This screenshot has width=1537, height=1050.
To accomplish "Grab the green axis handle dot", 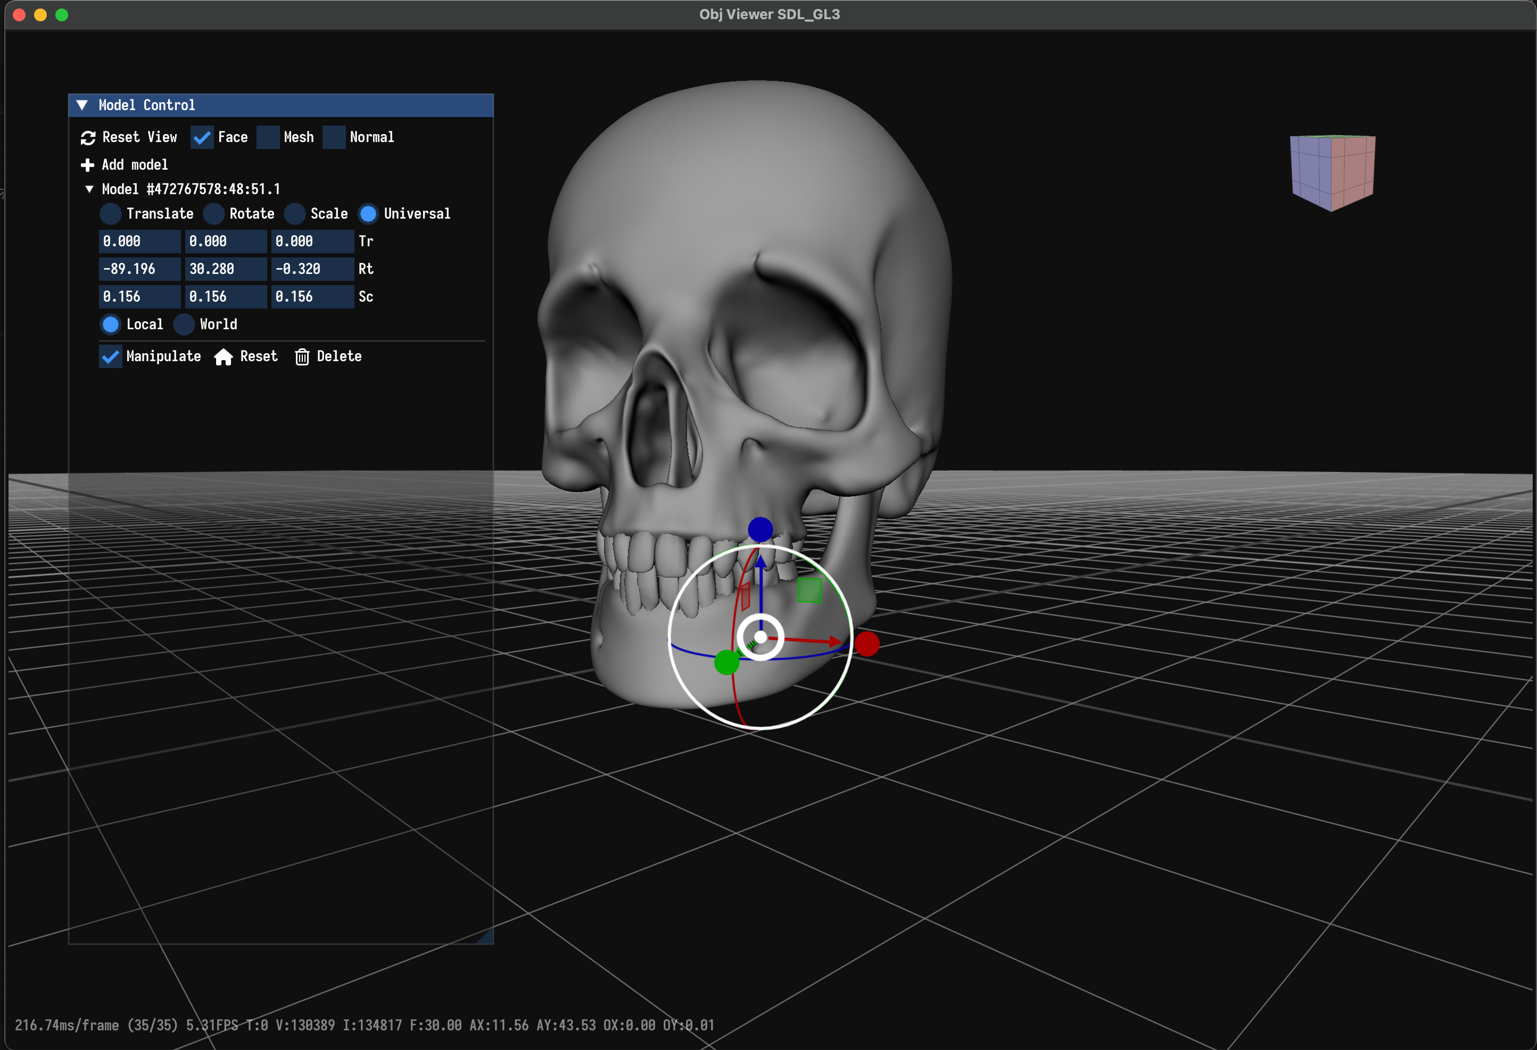I will tap(727, 662).
